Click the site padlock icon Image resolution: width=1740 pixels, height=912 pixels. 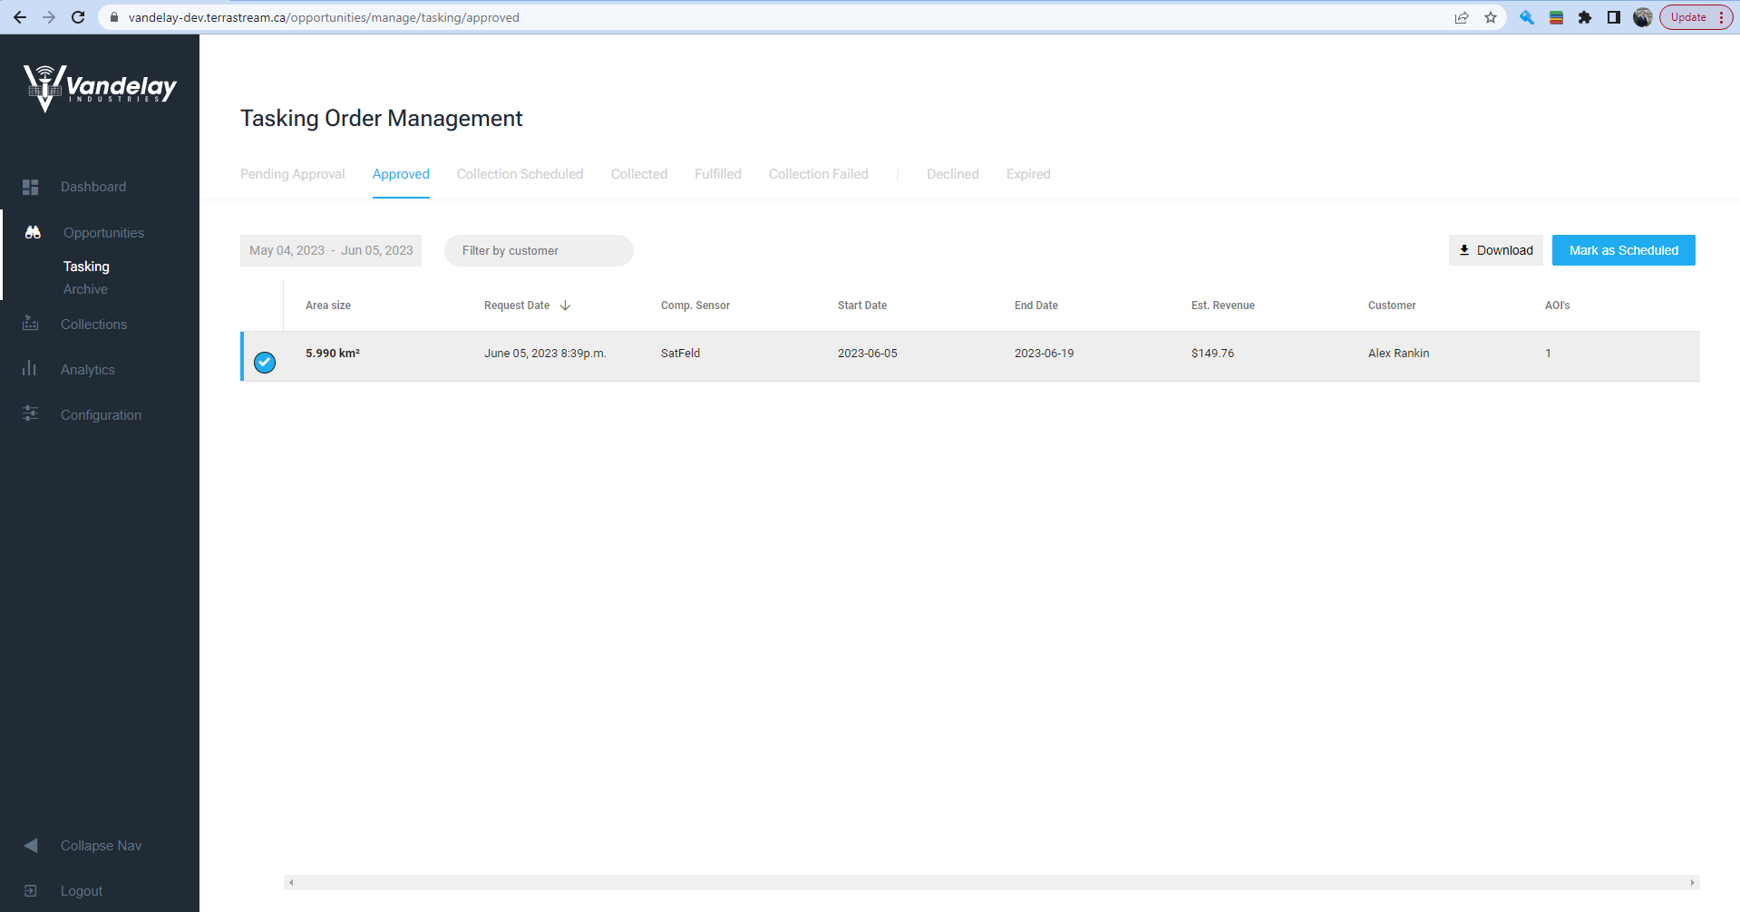coord(114,17)
